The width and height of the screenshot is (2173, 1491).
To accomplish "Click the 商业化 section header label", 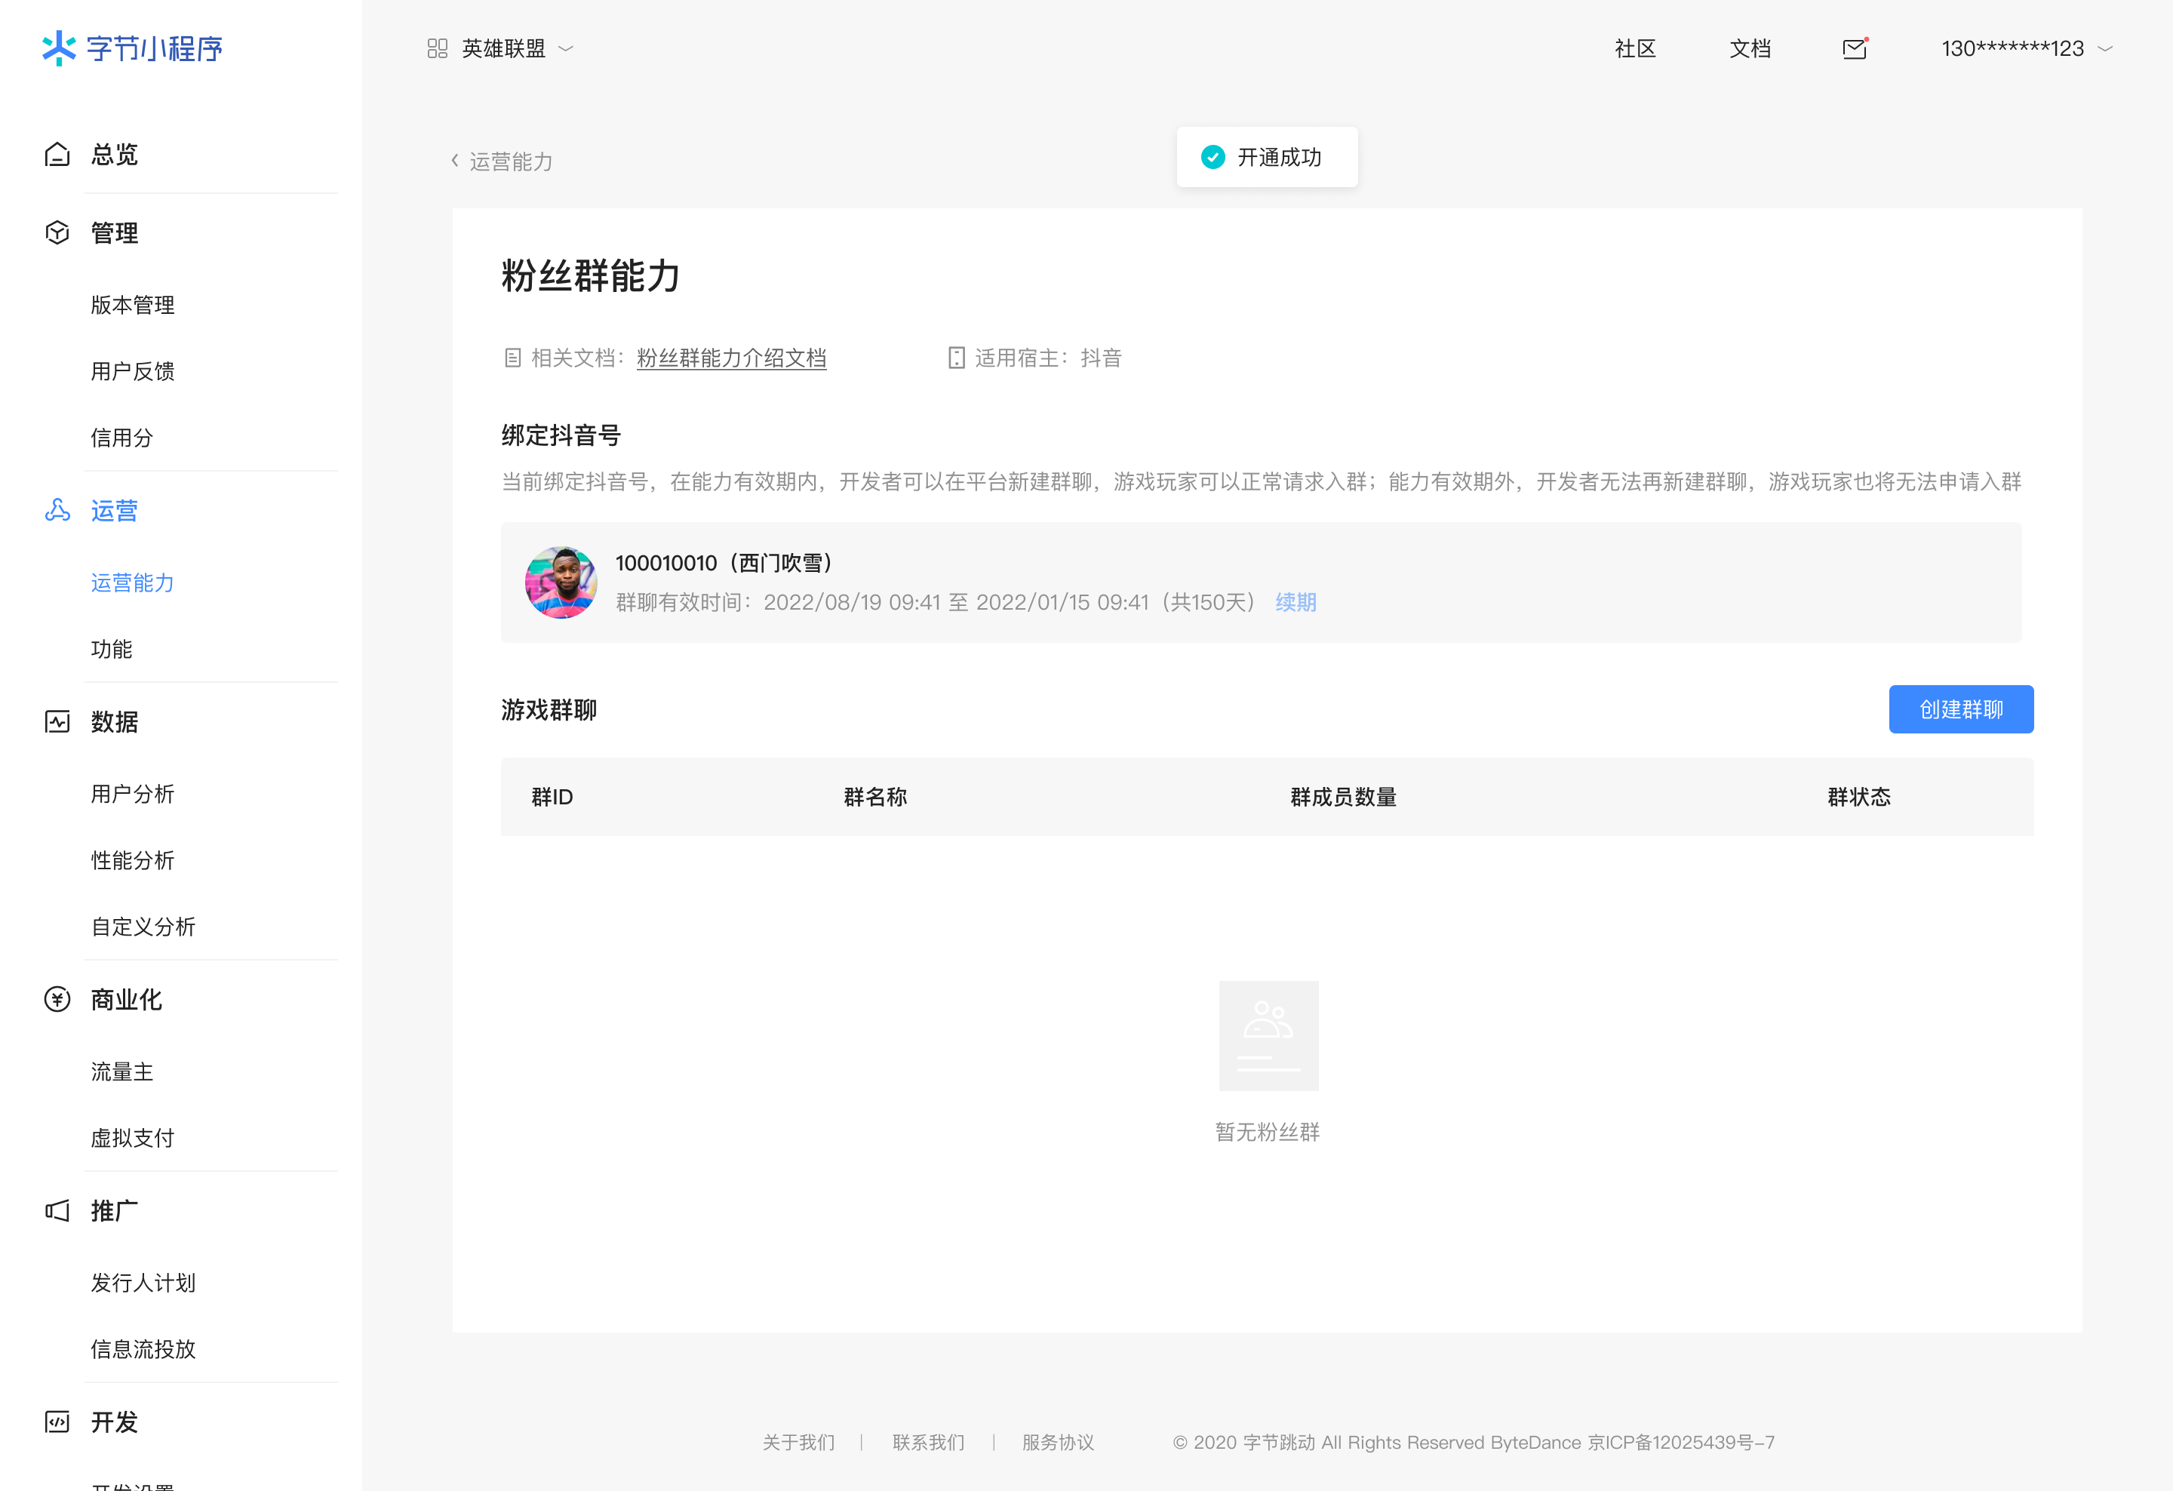I will [x=126, y=999].
